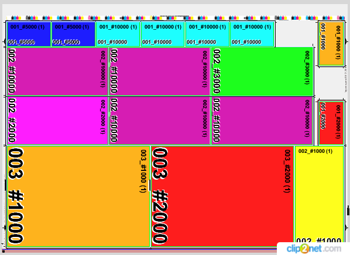This screenshot has width=350, height=255.
Task: Select the small red 001_#2000 block
Action: pyautogui.click(x=331, y=123)
